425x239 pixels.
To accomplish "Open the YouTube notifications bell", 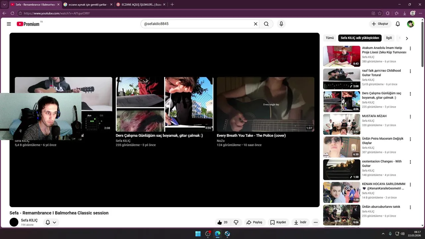I will [x=398, y=24].
